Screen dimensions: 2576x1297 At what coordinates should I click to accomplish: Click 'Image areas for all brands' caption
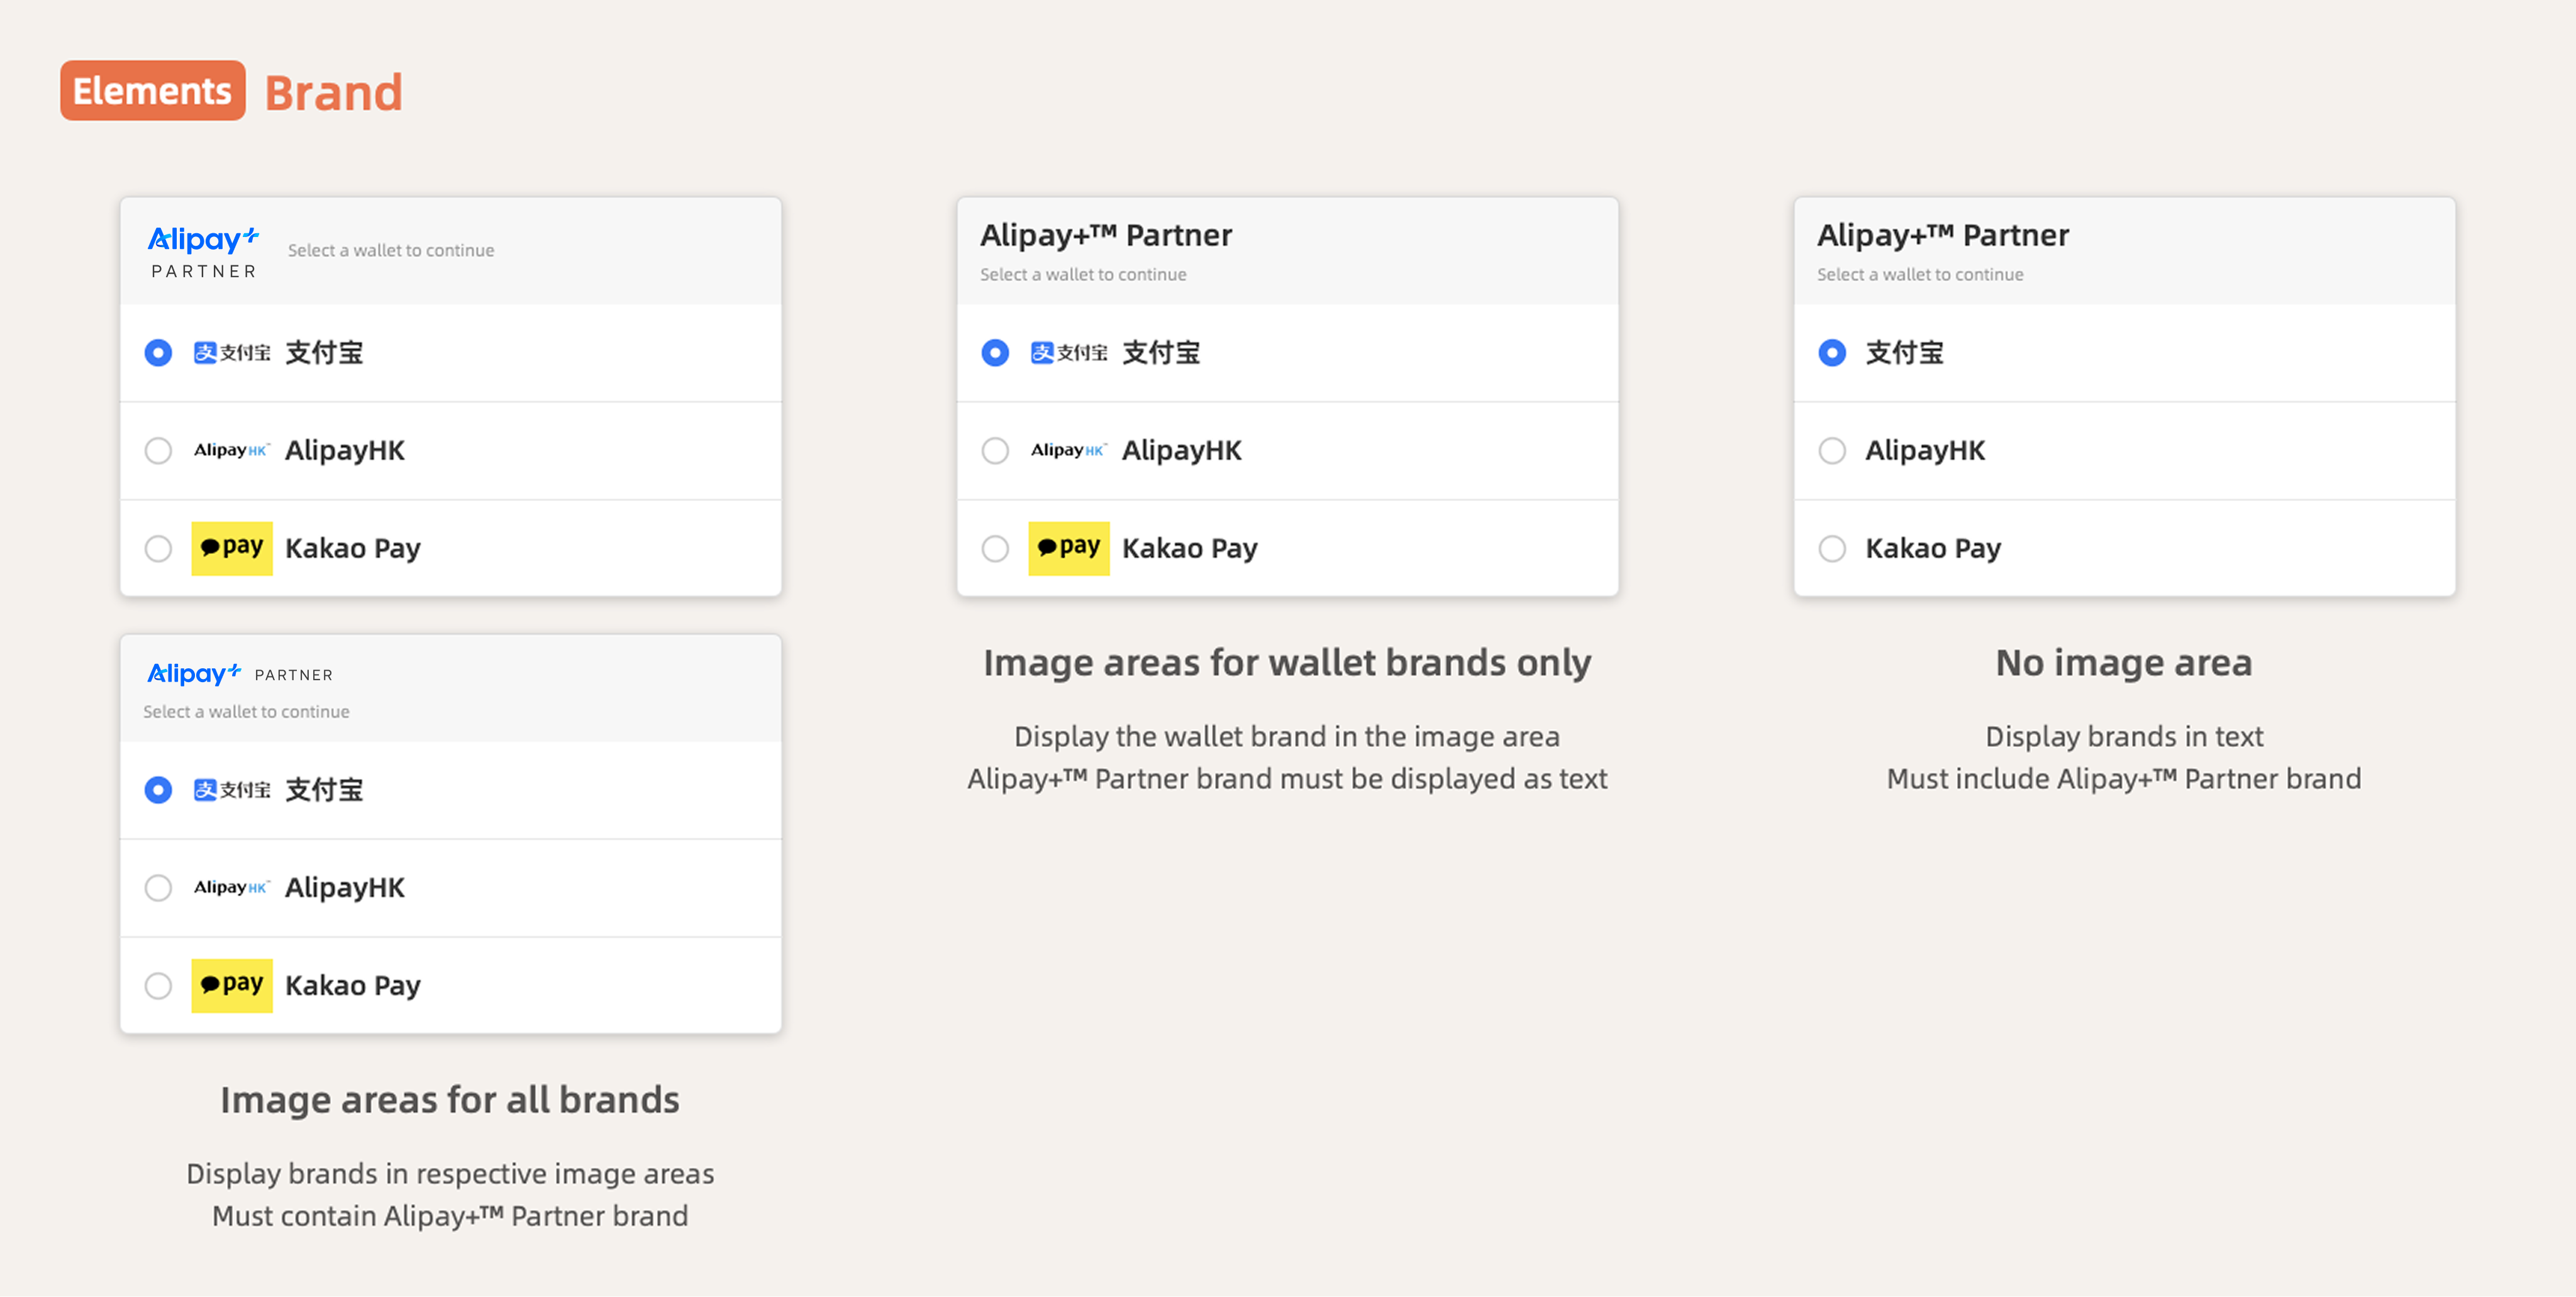click(450, 1099)
